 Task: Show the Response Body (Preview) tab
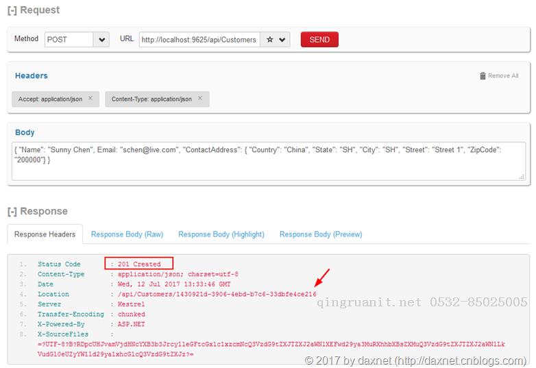(320, 234)
